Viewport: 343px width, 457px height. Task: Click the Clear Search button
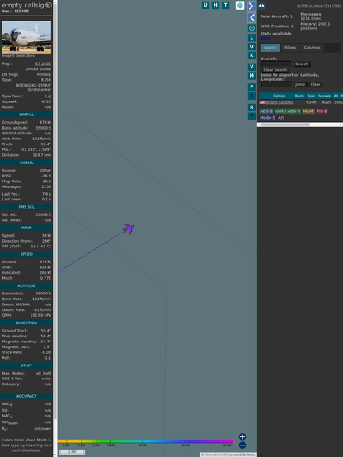point(275,70)
